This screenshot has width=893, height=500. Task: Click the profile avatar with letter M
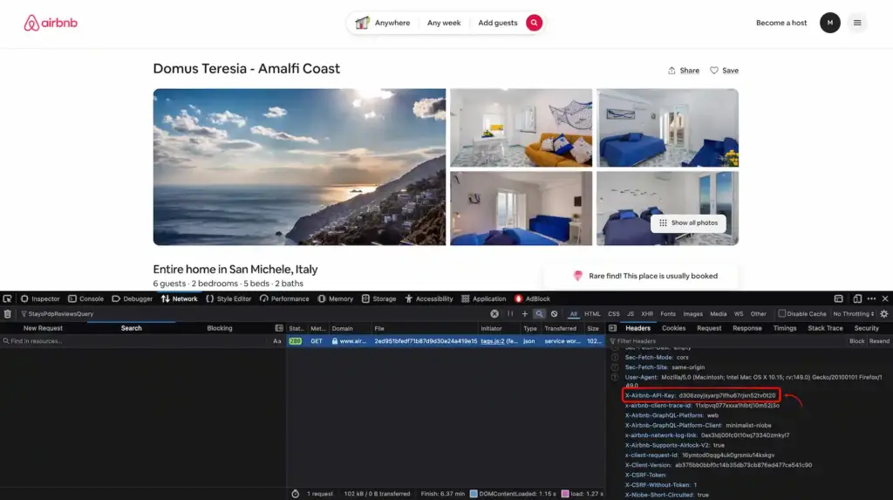point(830,23)
